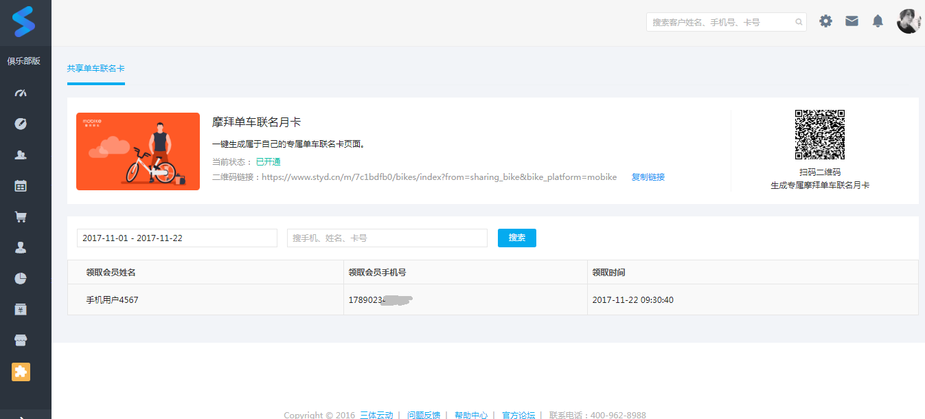The image size is (925, 419).
Task: Open the pie chart reports icon in the sidebar
Action: tap(21, 278)
